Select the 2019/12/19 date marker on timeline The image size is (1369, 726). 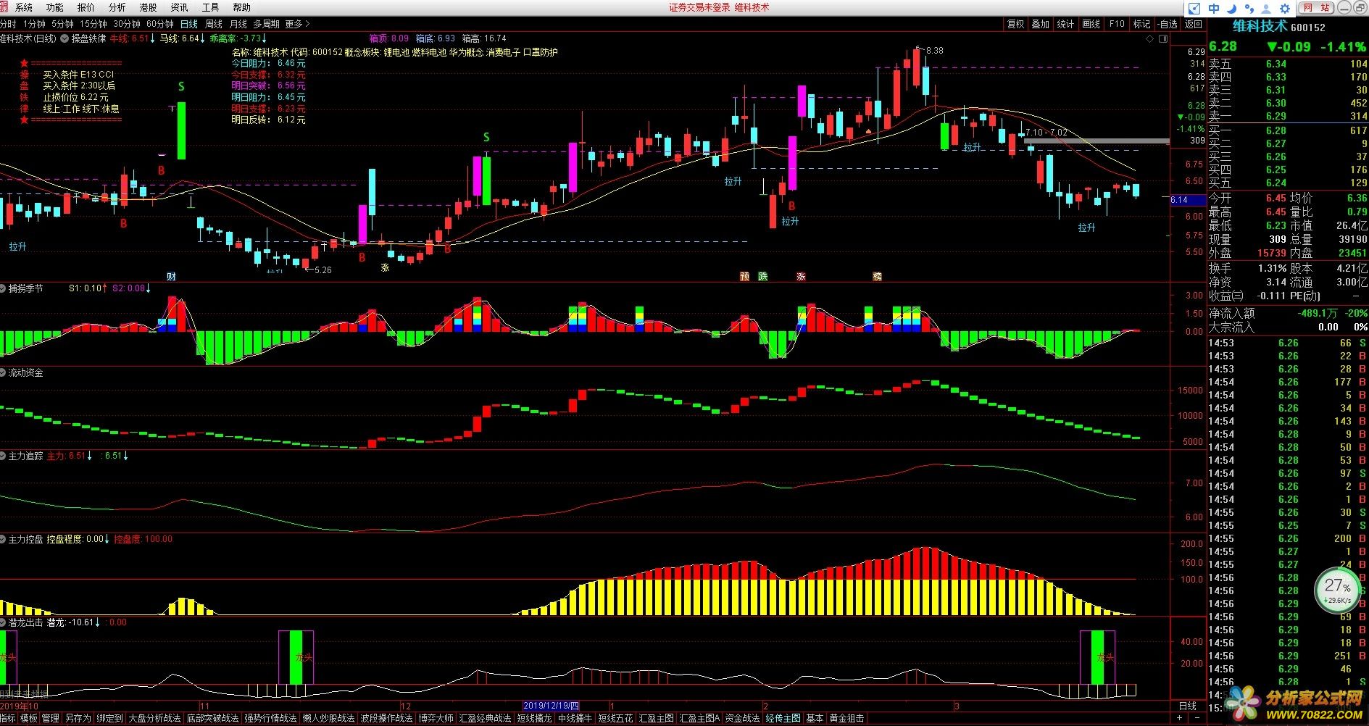coord(551,706)
